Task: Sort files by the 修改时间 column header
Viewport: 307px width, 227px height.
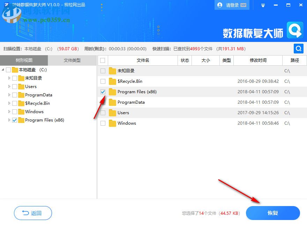Action: [x=258, y=60]
